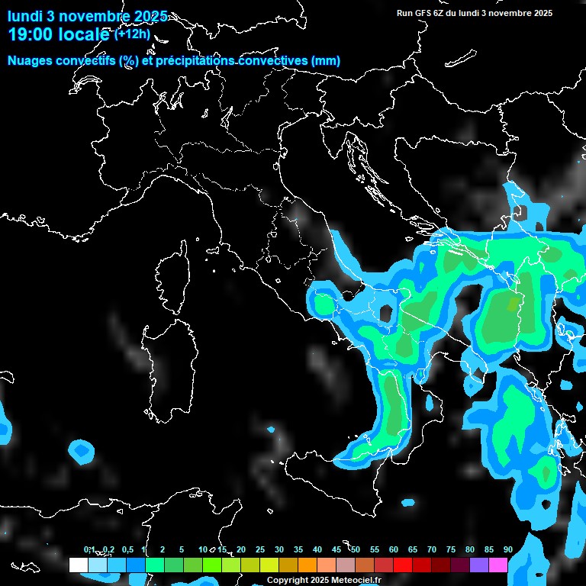Click the isolated blue patch southwest of Sardinia
586x586 pixels.
coord(81,452)
